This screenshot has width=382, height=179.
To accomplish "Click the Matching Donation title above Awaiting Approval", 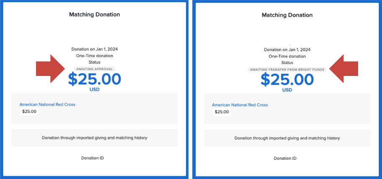I will pyautogui.click(x=94, y=15).
